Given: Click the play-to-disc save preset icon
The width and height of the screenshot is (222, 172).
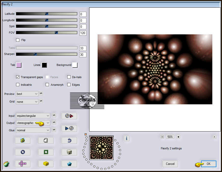Looking at the screenshot, I should click(x=69, y=128).
